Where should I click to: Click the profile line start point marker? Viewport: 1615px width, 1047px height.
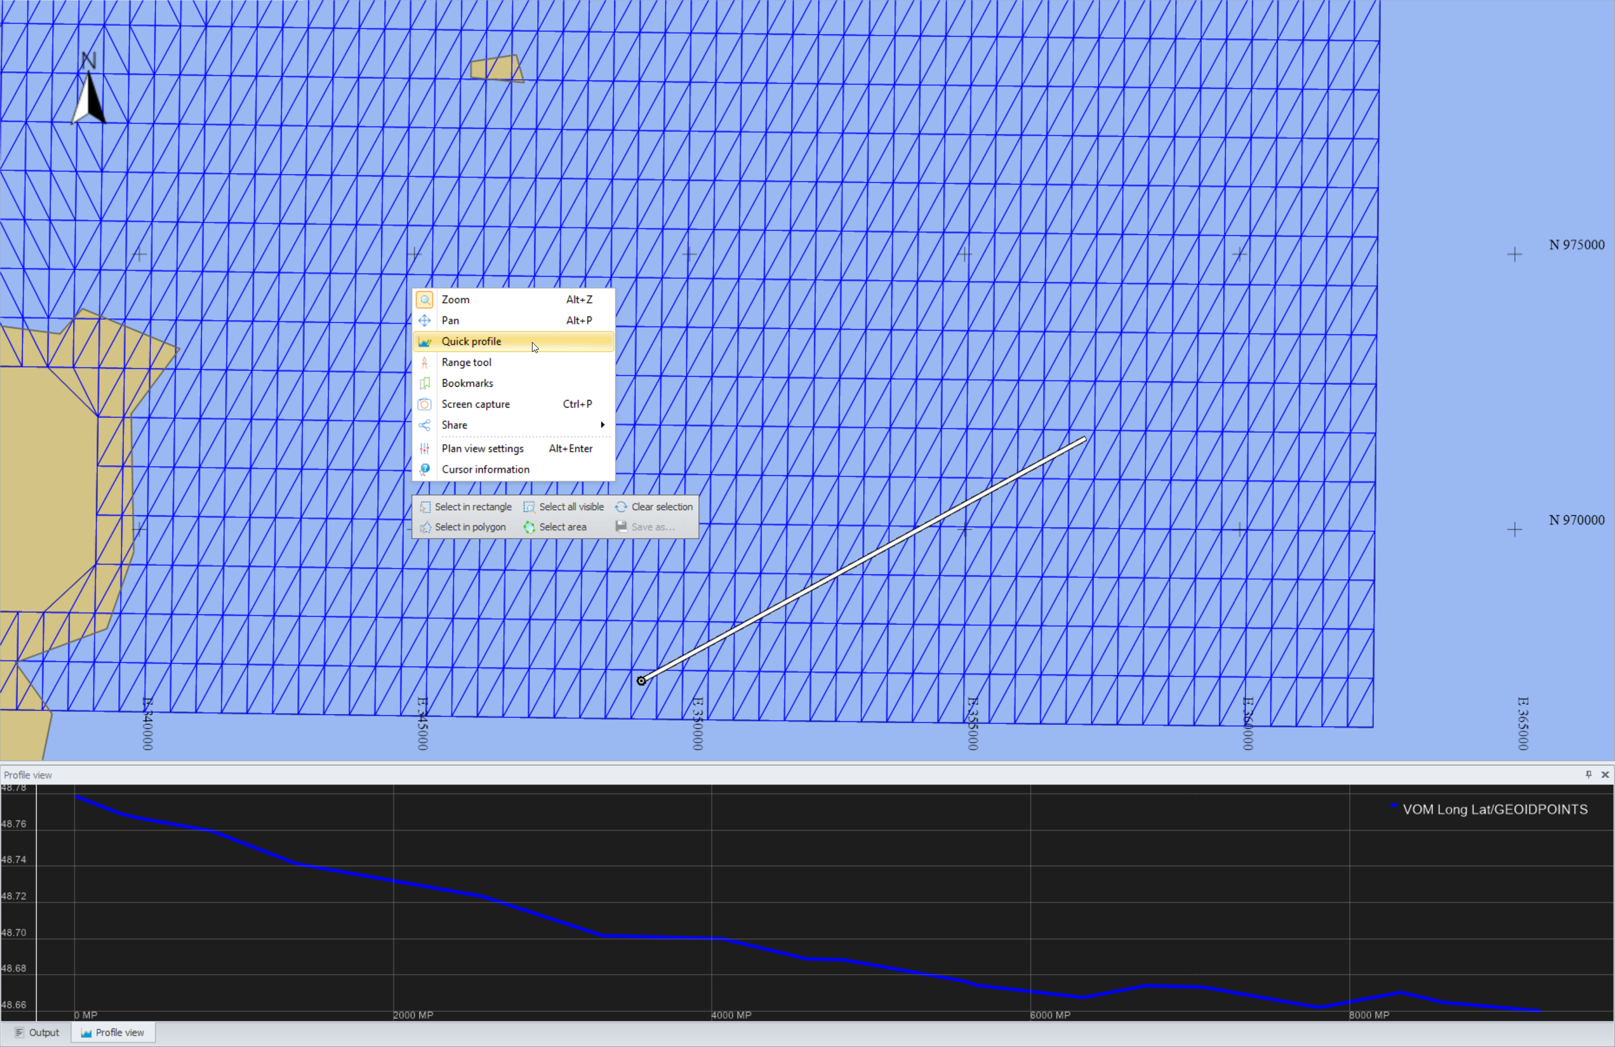[641, 681]
